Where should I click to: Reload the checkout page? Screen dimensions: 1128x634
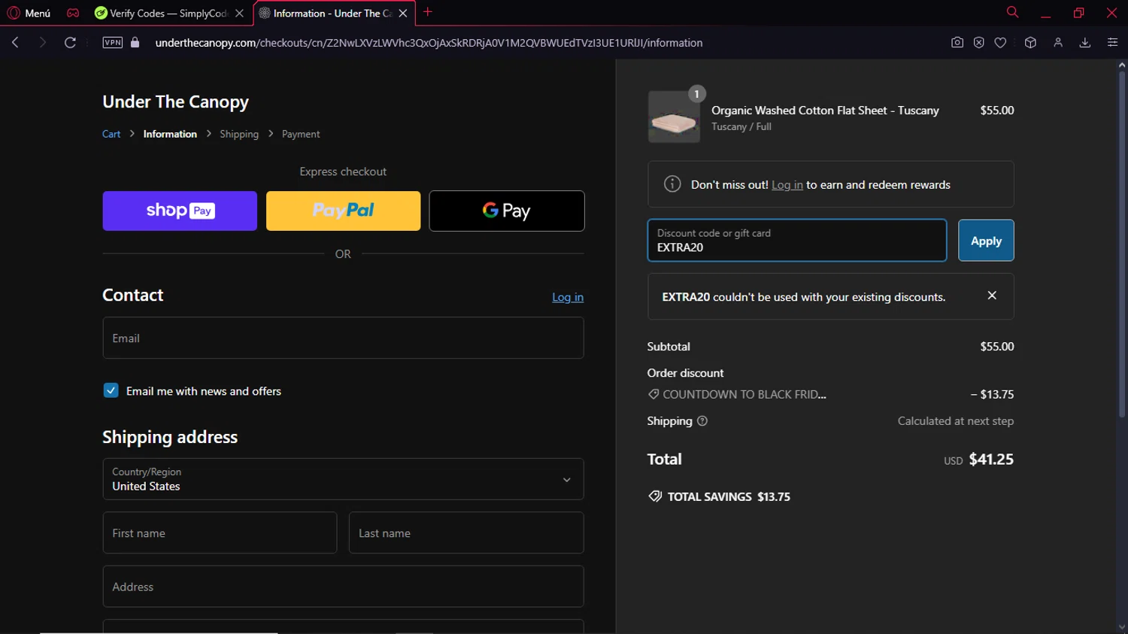70,43
